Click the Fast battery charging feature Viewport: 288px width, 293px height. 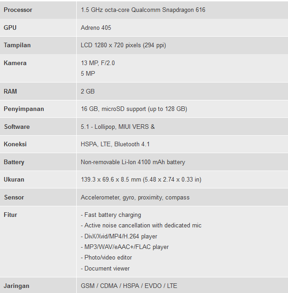[x=111, y=215]
